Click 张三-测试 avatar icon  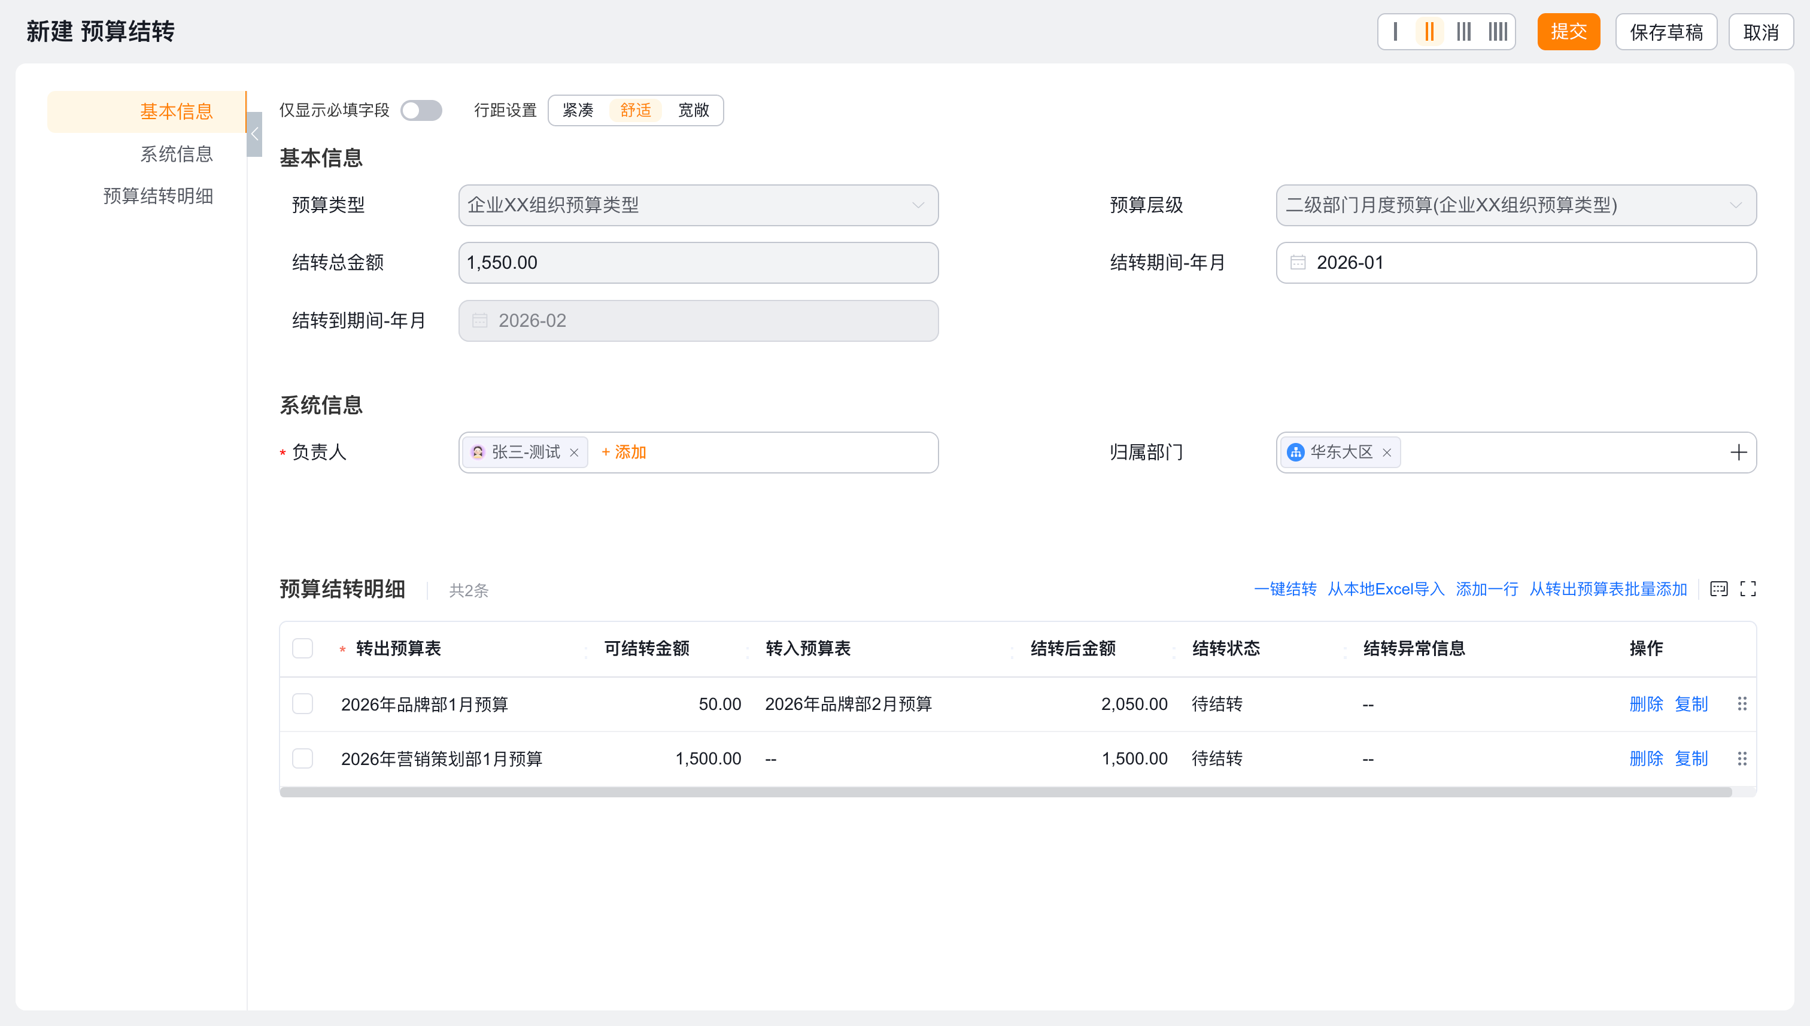478,453
